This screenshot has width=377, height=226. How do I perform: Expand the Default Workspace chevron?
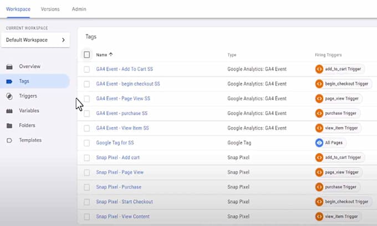point(63,40)
